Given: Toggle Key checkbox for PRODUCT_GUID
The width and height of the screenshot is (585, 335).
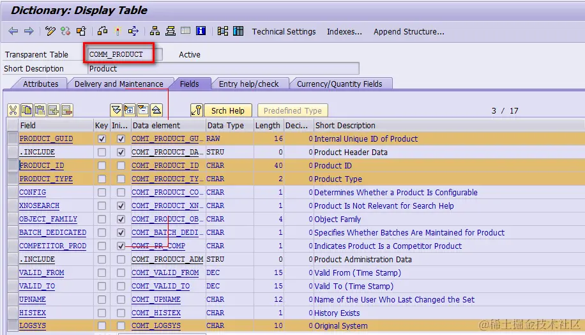Looking at the screenshot, I should click(102, 138).
